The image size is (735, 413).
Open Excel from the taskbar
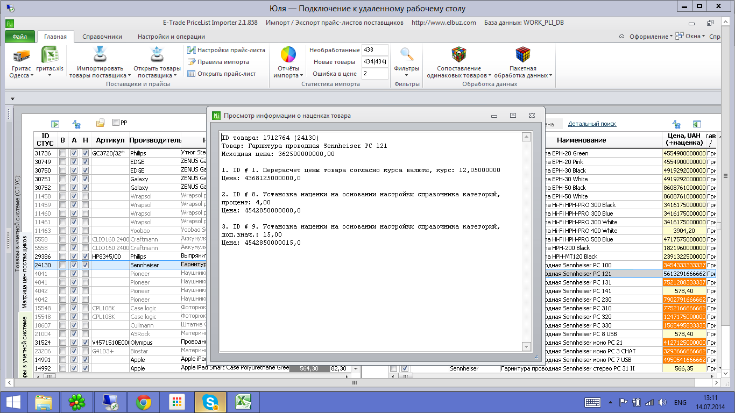point(243,402)
